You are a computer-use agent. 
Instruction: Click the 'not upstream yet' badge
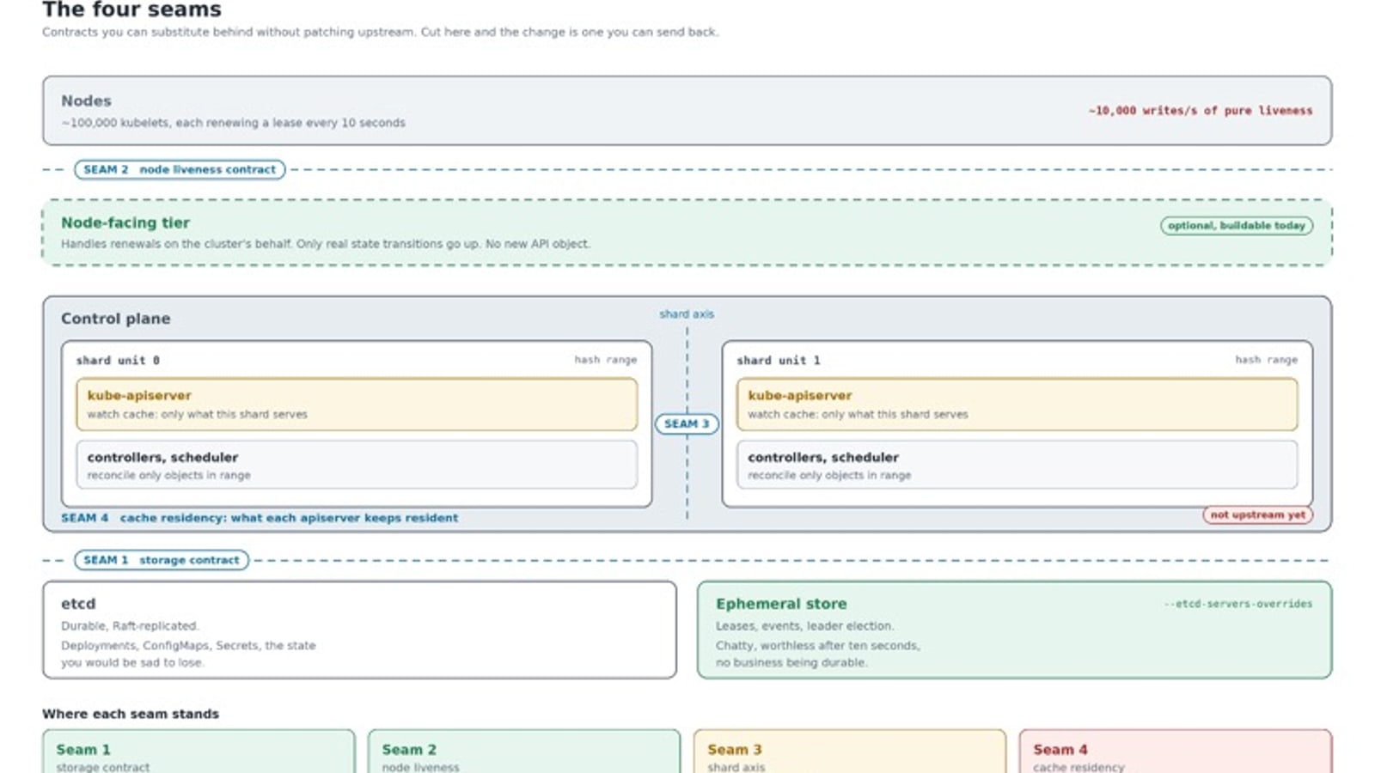1258,515
